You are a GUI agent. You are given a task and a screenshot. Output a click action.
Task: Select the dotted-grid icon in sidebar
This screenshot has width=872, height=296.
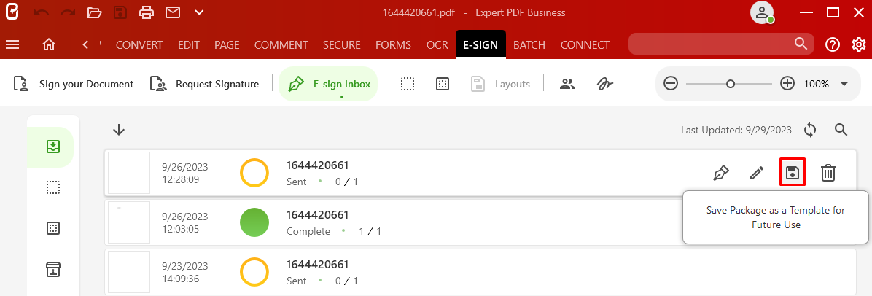tap(53, 228)
